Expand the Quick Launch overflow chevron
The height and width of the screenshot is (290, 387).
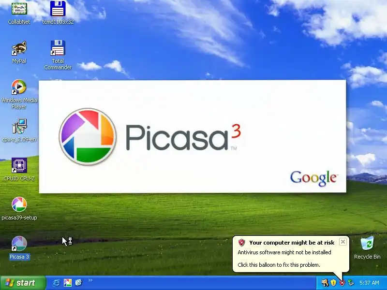(x=90, y=280)
